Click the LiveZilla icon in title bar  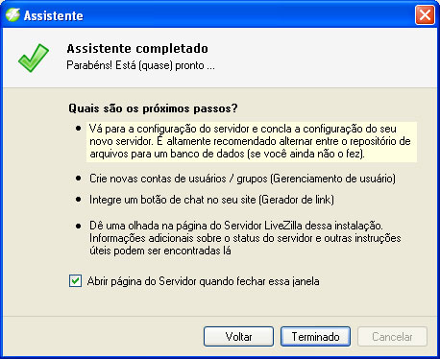click(12, 15)
